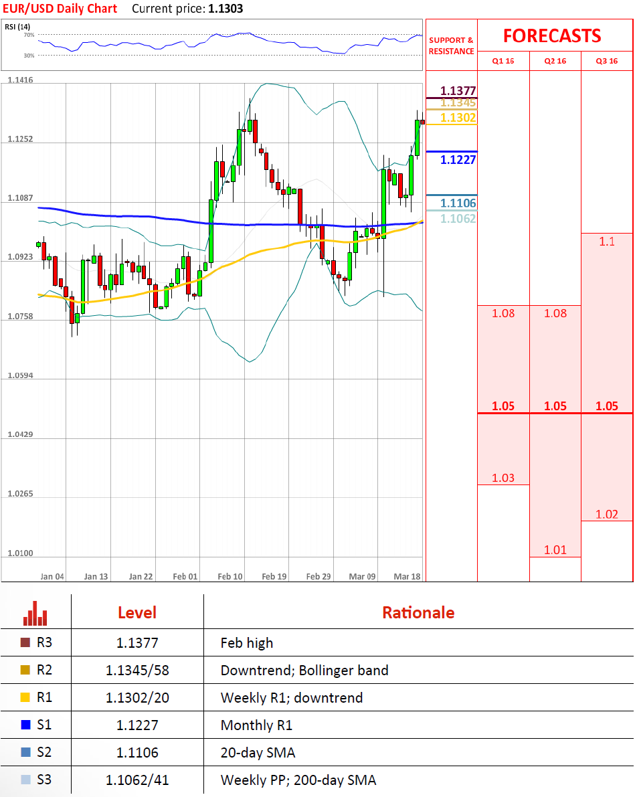Click the 1.1302/20 level cell

137,698
